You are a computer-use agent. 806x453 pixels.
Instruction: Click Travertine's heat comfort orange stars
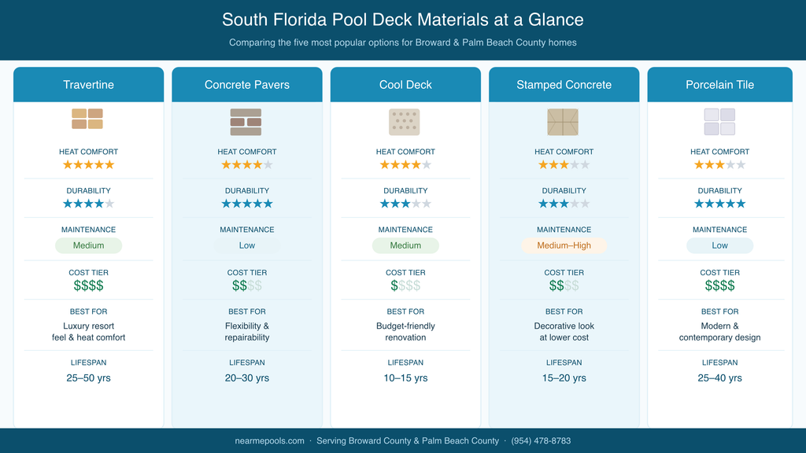click(x=88, y=165)
